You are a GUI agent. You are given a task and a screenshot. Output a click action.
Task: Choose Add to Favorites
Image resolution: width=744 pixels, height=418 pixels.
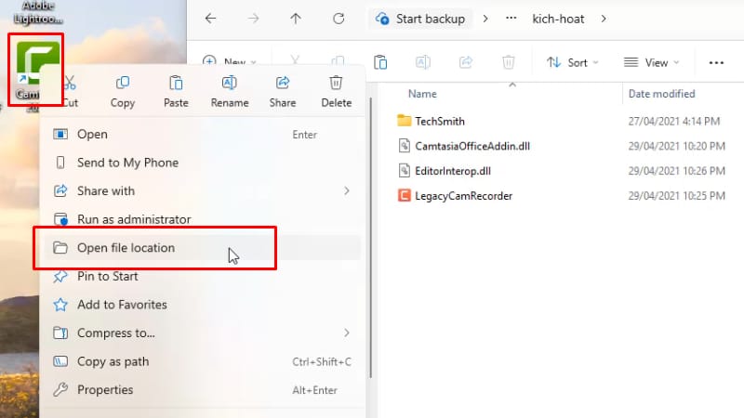(x=203, y=305)
